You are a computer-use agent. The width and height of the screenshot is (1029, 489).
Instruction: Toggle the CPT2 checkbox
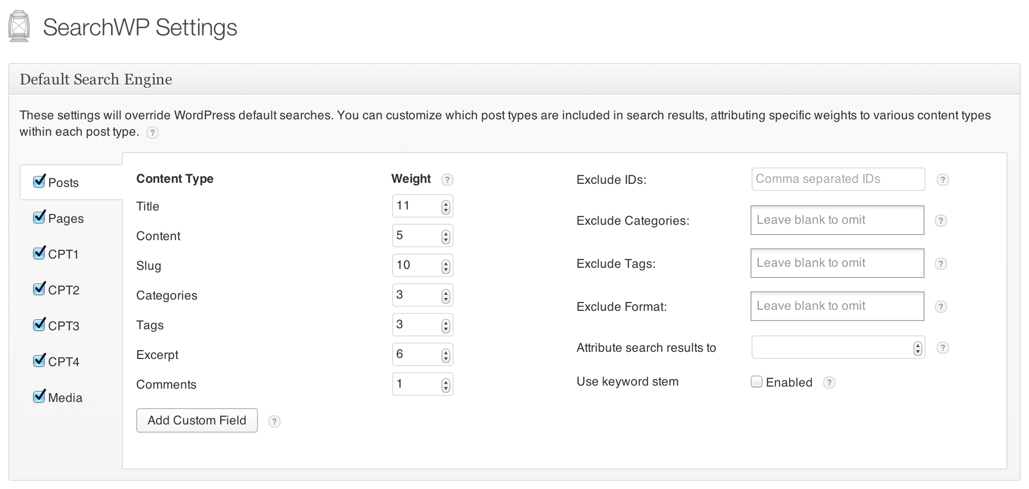(39, 289)
